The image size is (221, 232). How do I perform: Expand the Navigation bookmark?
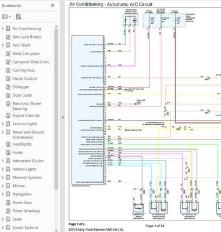coord(2,194)
